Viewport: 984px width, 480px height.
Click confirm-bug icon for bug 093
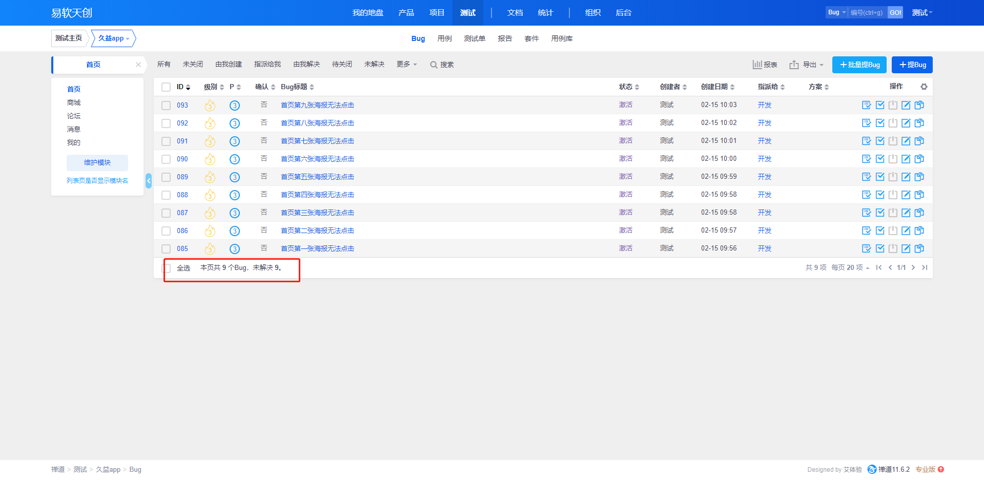[x=867, y=105]
